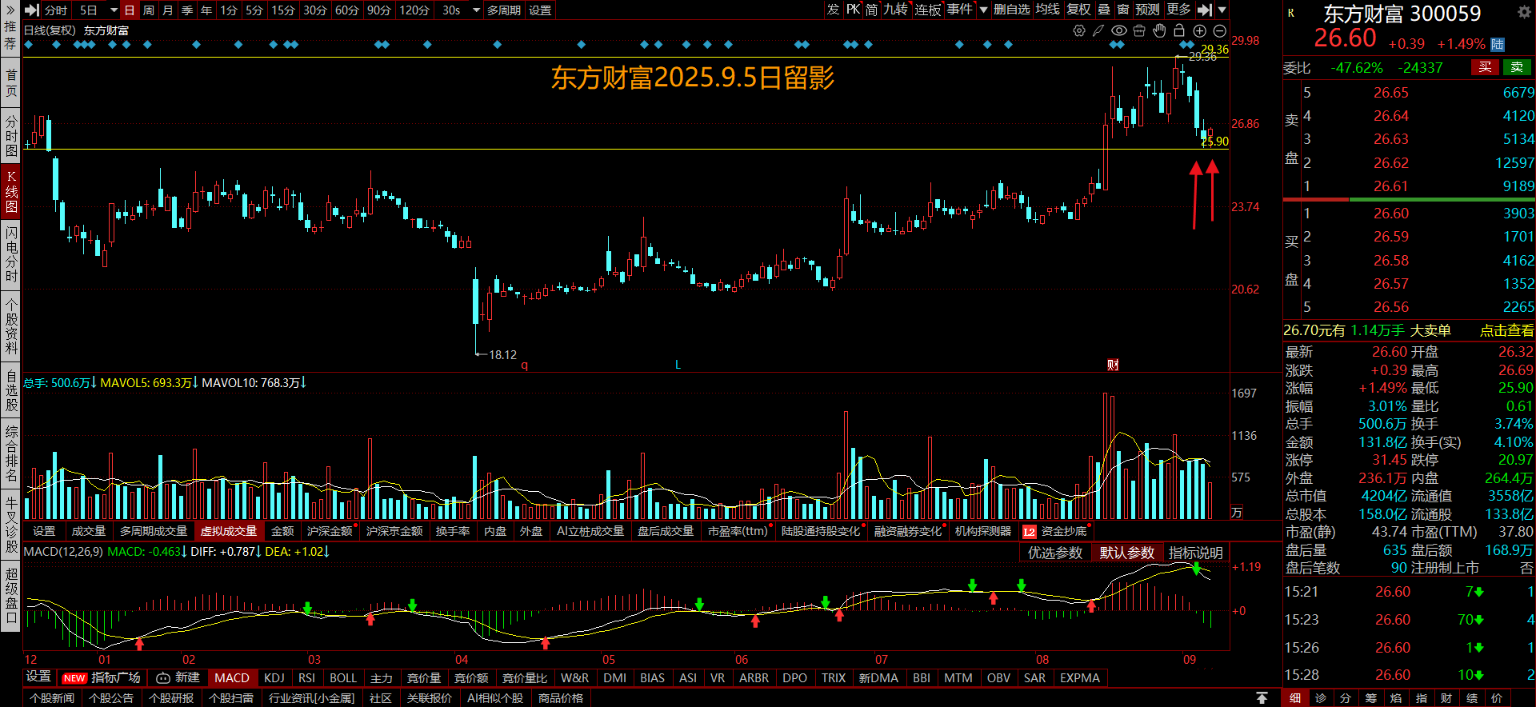Switch to 15分 minute period
The image size is (1536, 707).
coord(283,10)
